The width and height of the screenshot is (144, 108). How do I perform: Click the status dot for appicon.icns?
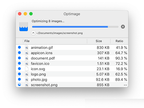19,53
